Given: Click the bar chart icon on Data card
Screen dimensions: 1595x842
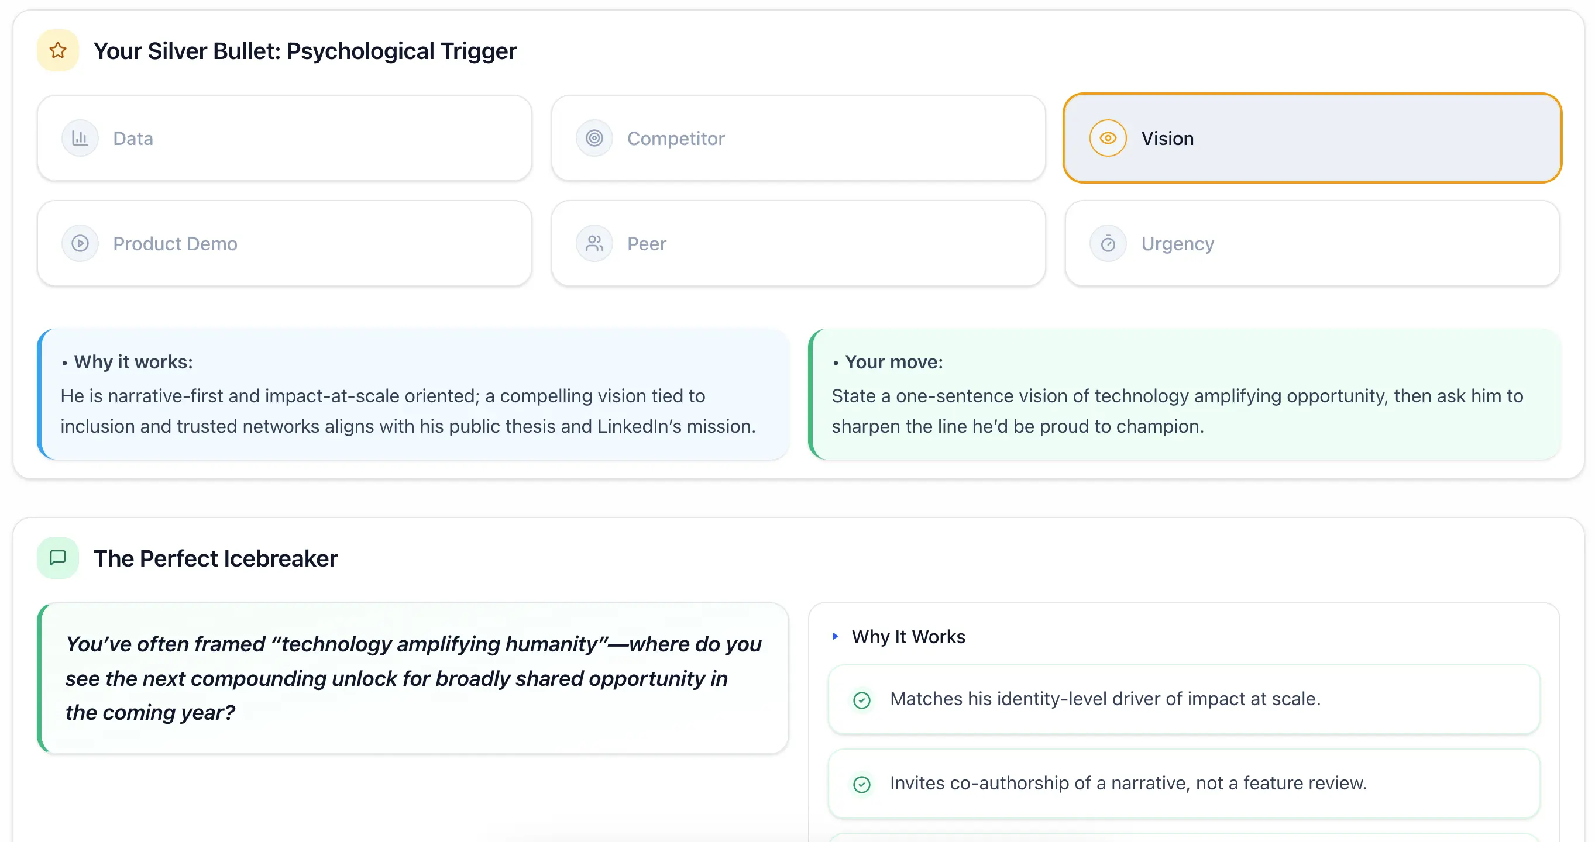Looking at the screenshot, I should click(80, 138).
